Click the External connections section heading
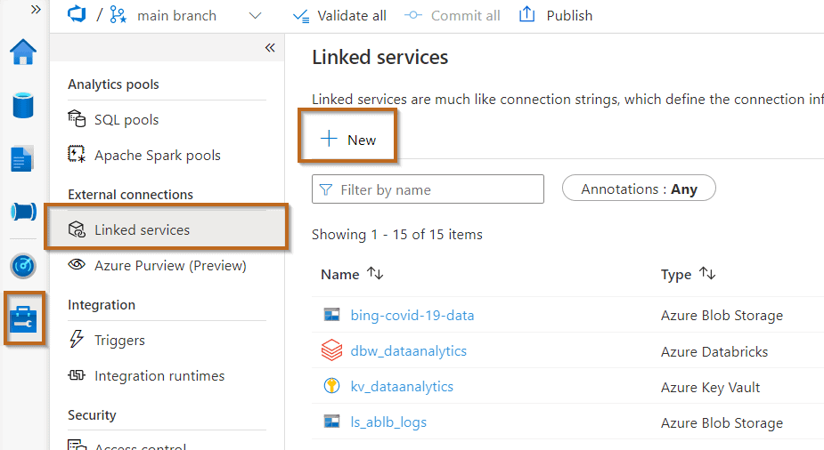 131,195
